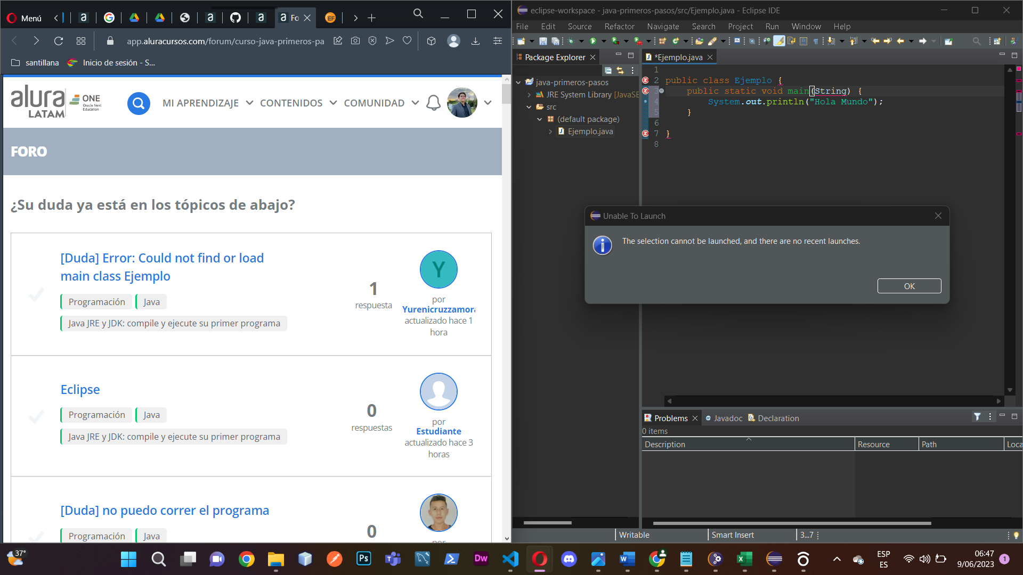Toggle Problems view filter icon
The image size is (1023, 575).
[977, 417]
